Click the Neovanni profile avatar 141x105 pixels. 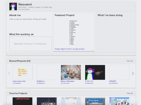tap(13, 6)
